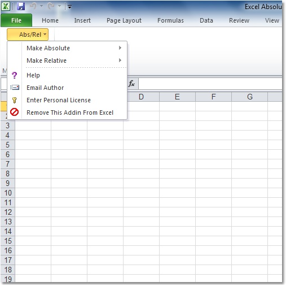Select row 11 header
286x286 pixels.
[x=7, y=202]
